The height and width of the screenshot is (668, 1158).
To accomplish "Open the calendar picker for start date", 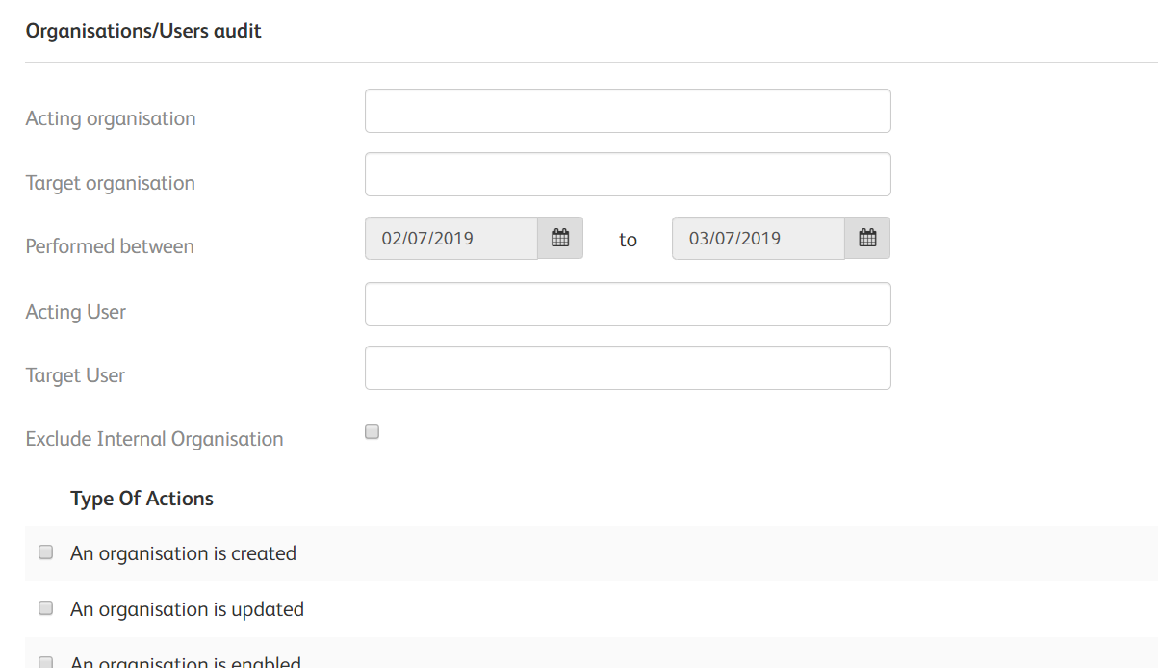I will 560,239.
